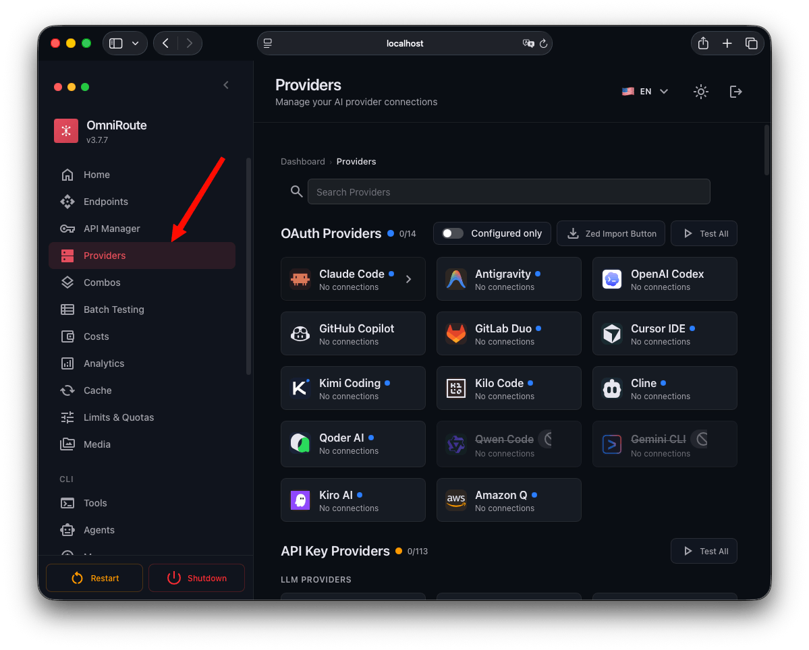The width and height of the screenshot is (809, 650).
Task: Open the Cursor IDE provider card
Action: tap(665, 334)
